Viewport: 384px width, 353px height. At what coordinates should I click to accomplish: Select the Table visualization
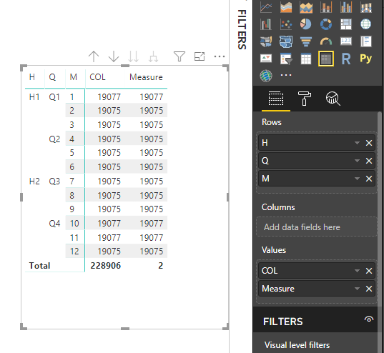click(x=306, y=59)
